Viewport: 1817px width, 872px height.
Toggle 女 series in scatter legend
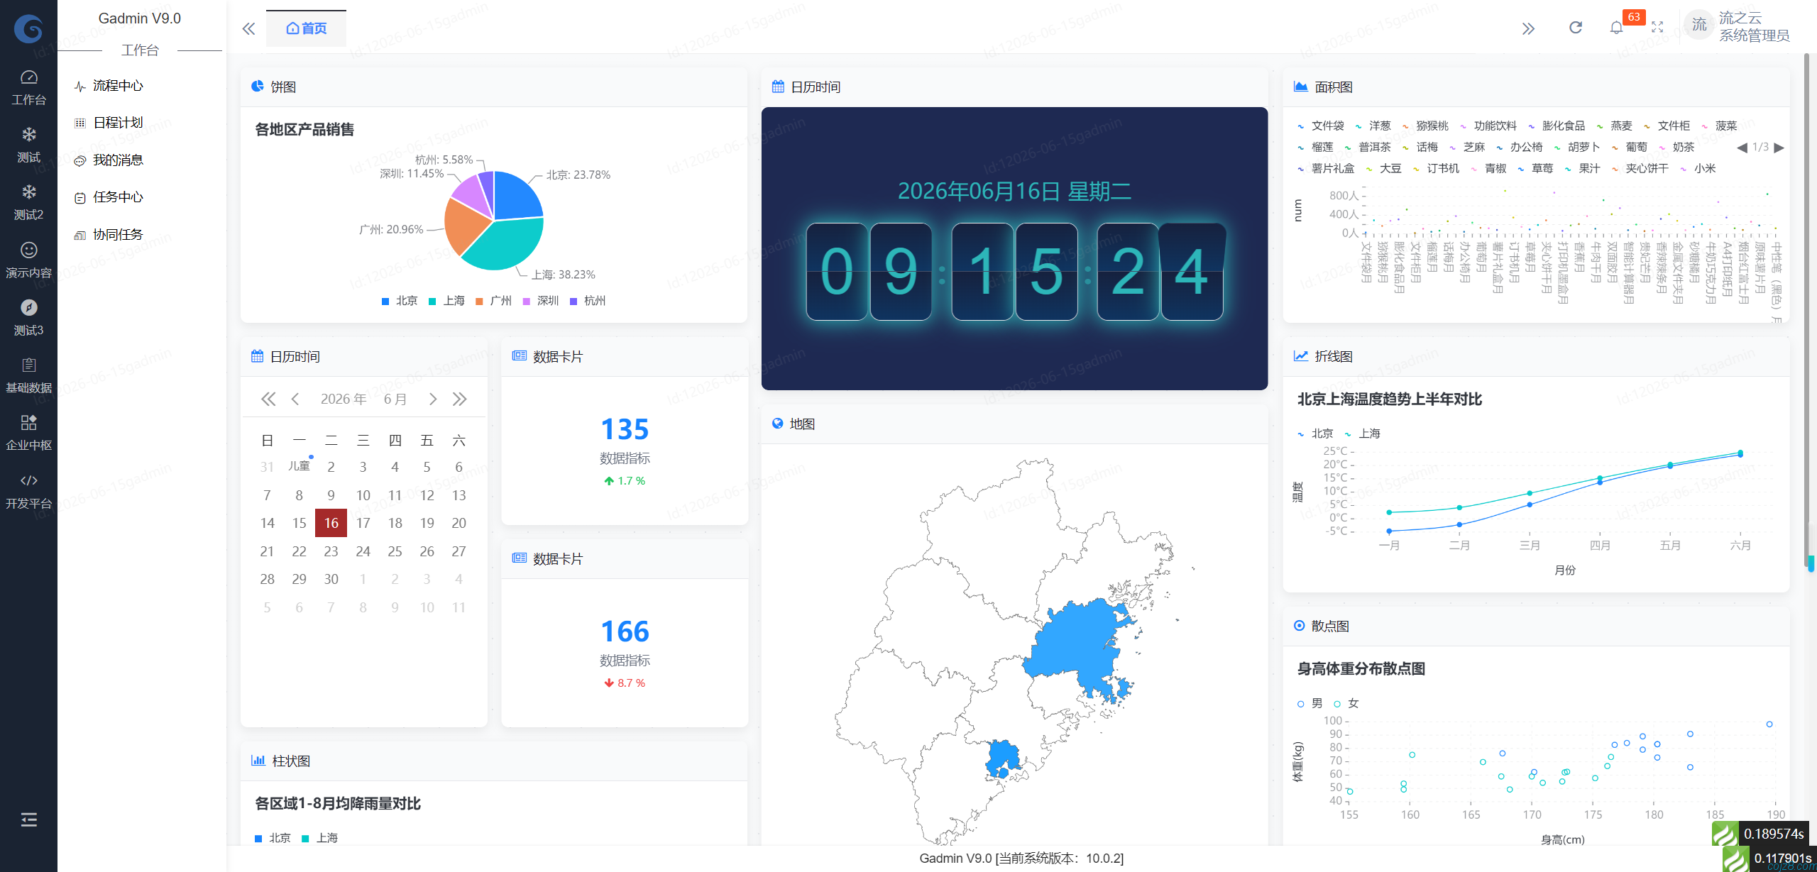tap(1346, 703)
